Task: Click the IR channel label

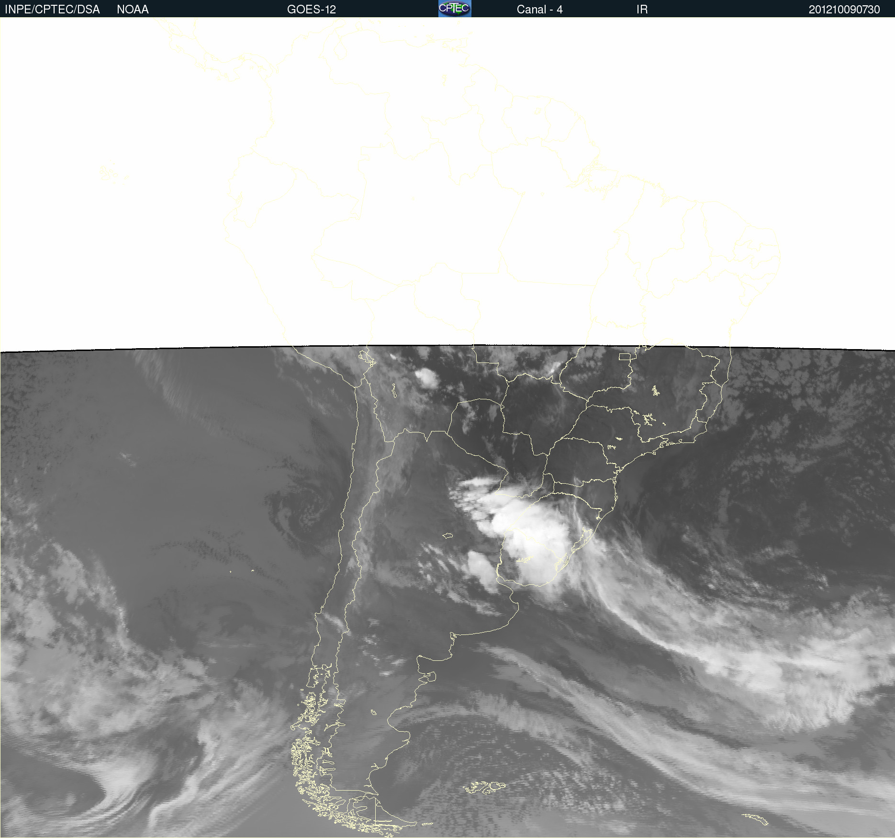Action: (x=642, y=10)
